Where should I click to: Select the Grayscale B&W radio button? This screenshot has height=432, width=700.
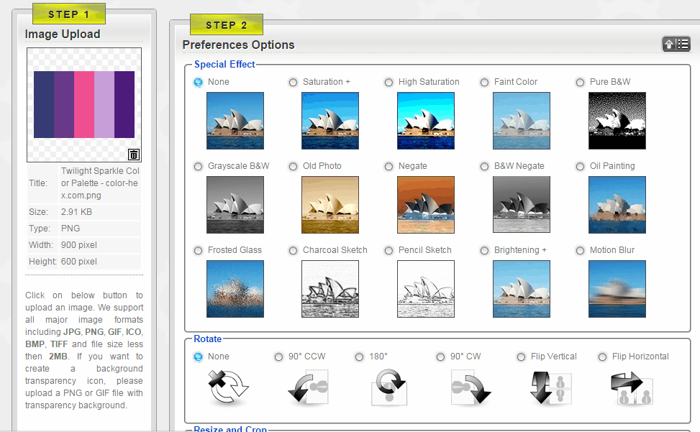[x=199, y=166]
